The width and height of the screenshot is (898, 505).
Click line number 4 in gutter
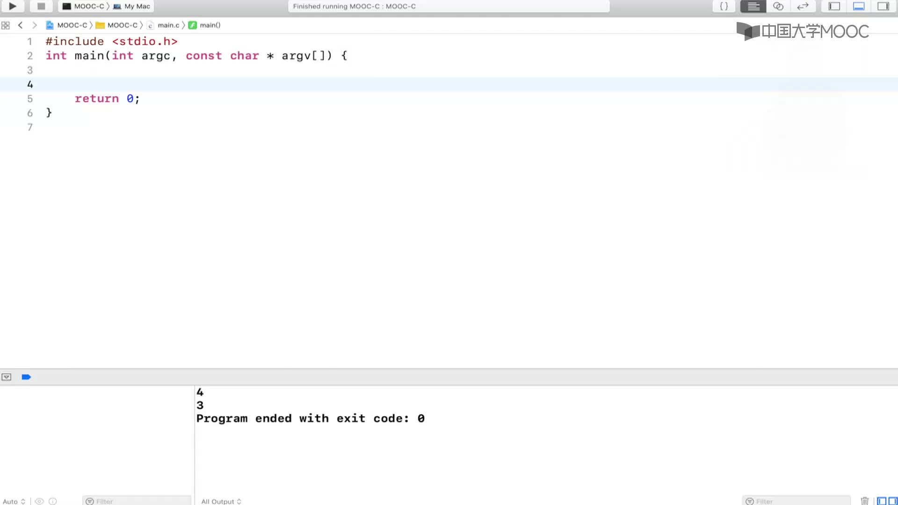(30, 85)
